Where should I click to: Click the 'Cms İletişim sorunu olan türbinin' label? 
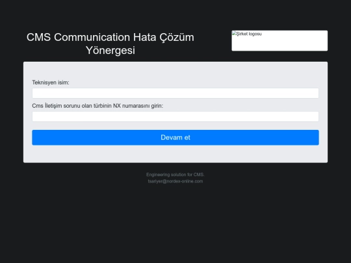[97, 106]
